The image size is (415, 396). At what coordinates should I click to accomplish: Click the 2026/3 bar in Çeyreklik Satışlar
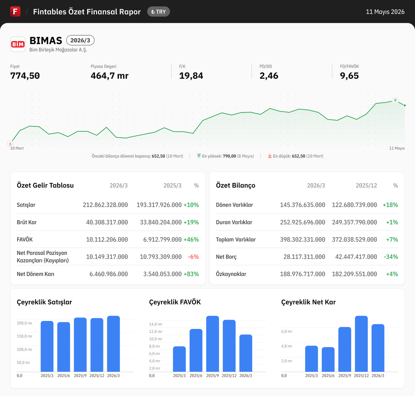coord(113,344)
